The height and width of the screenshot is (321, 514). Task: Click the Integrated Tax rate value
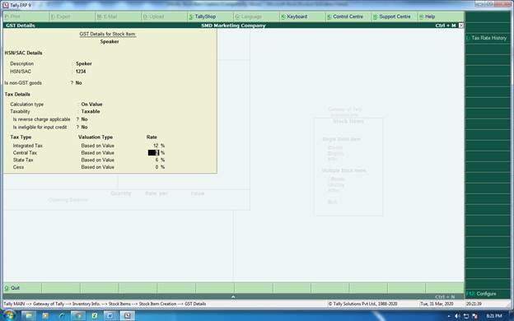[156, 146]
